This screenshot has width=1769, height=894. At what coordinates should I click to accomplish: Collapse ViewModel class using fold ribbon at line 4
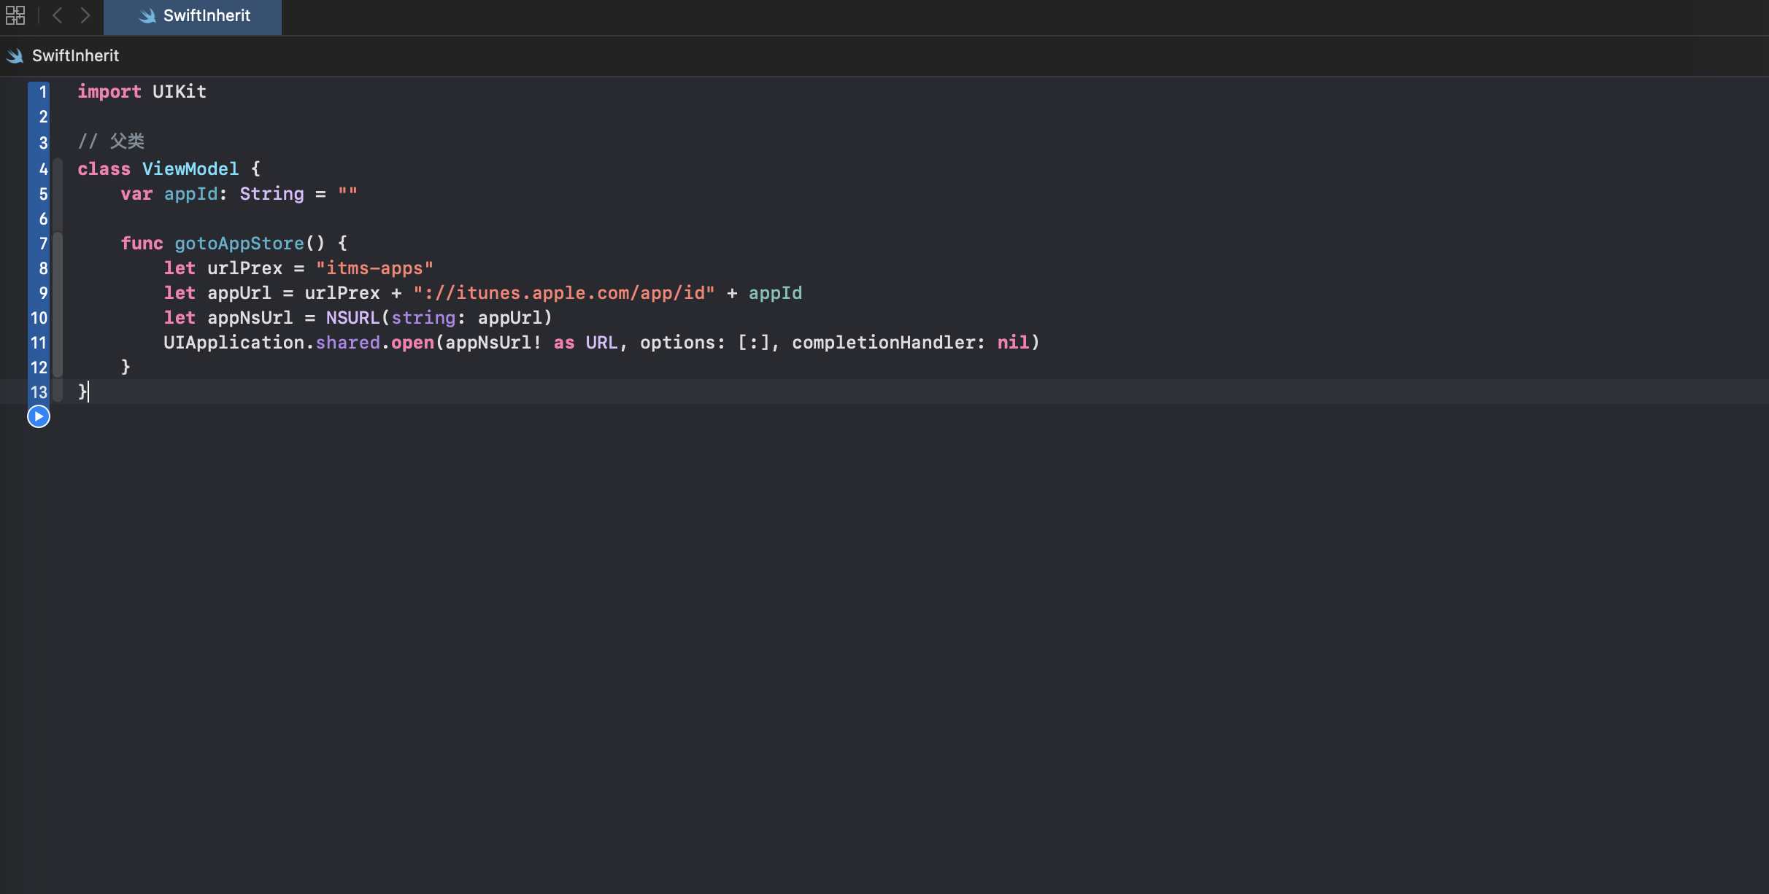58,169
